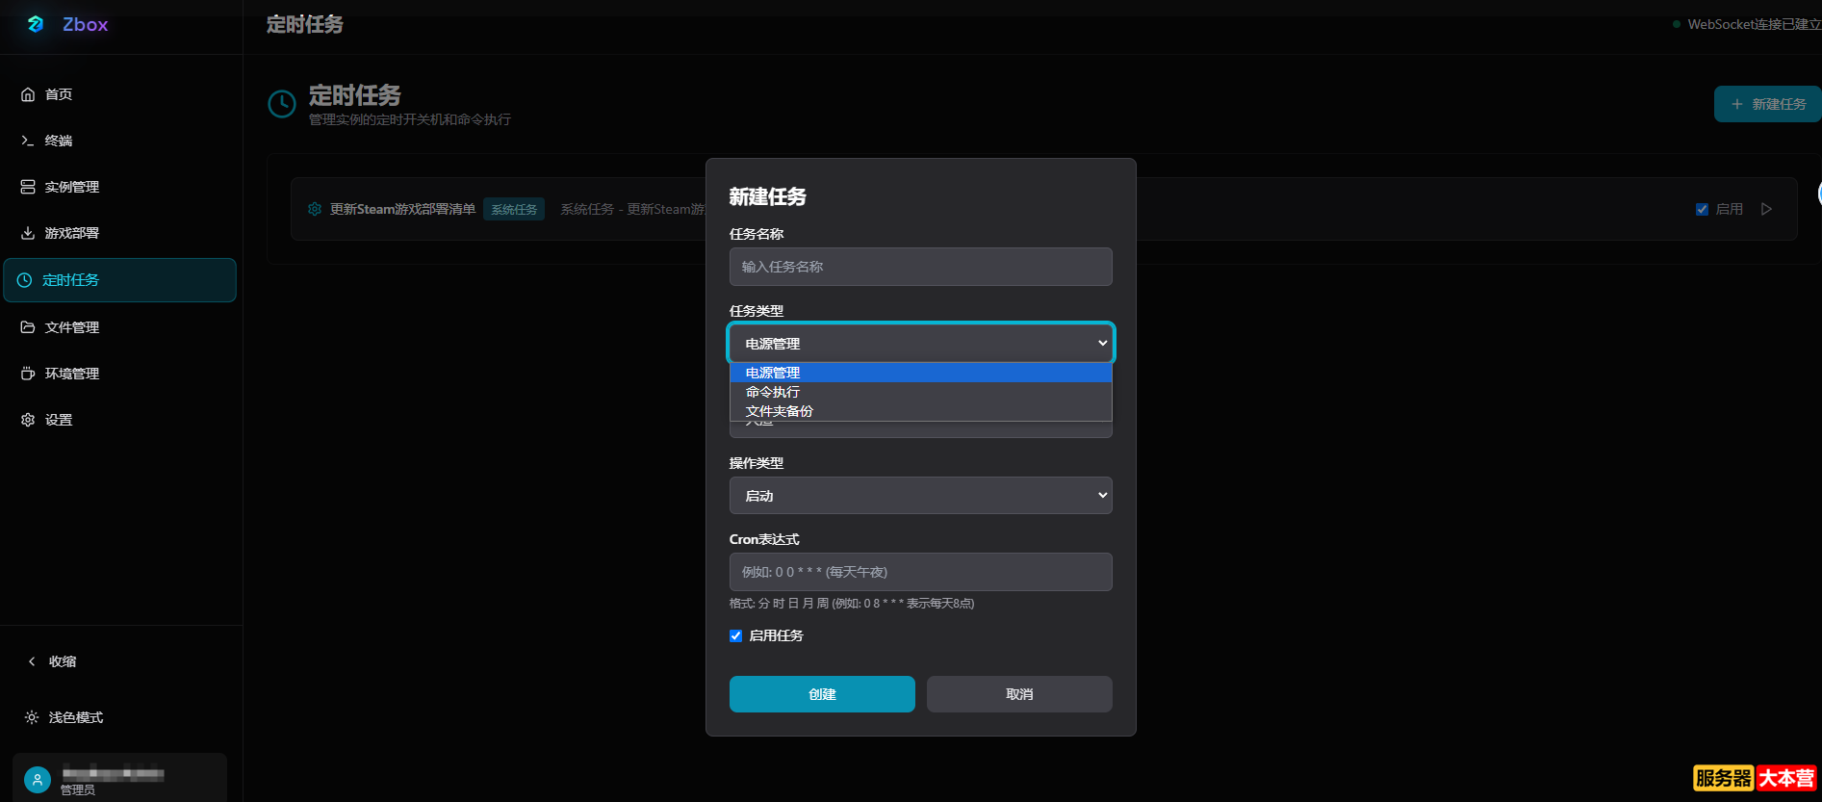The image size is (1822, 802).
Task: Click the gear icon beside 更新Steam游戏部署清单
Action: tap(315, 209)
